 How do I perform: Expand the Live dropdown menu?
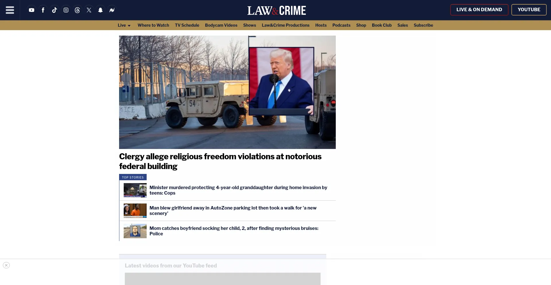click(124, 25)
